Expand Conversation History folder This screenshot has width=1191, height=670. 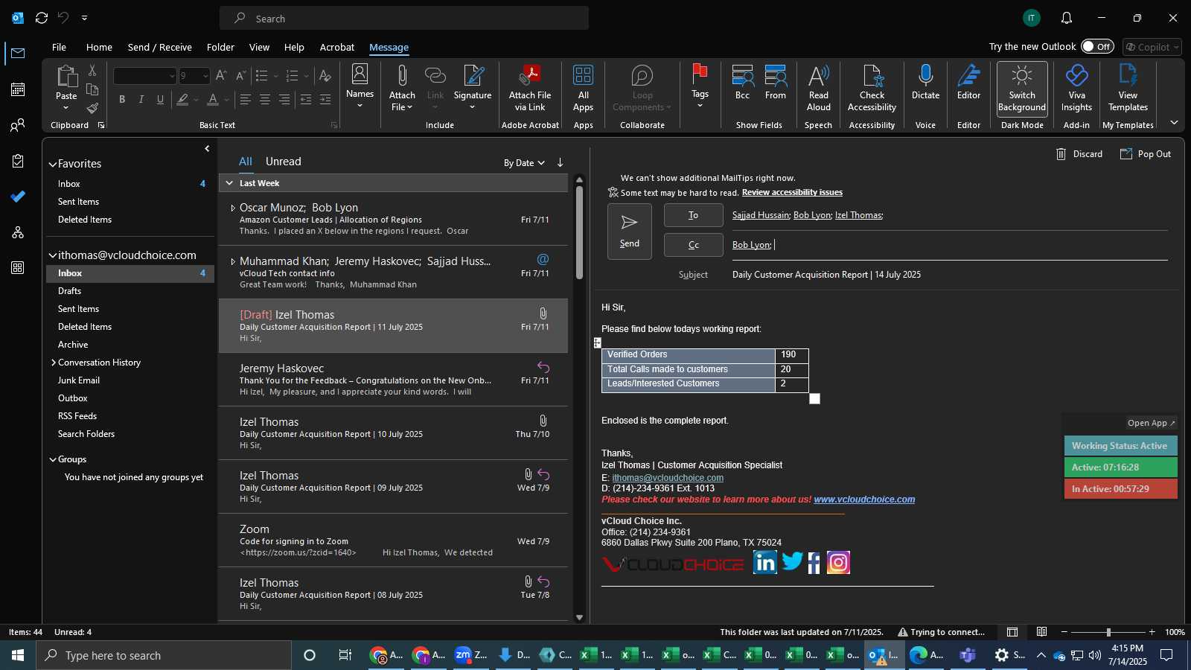point(54,363)
